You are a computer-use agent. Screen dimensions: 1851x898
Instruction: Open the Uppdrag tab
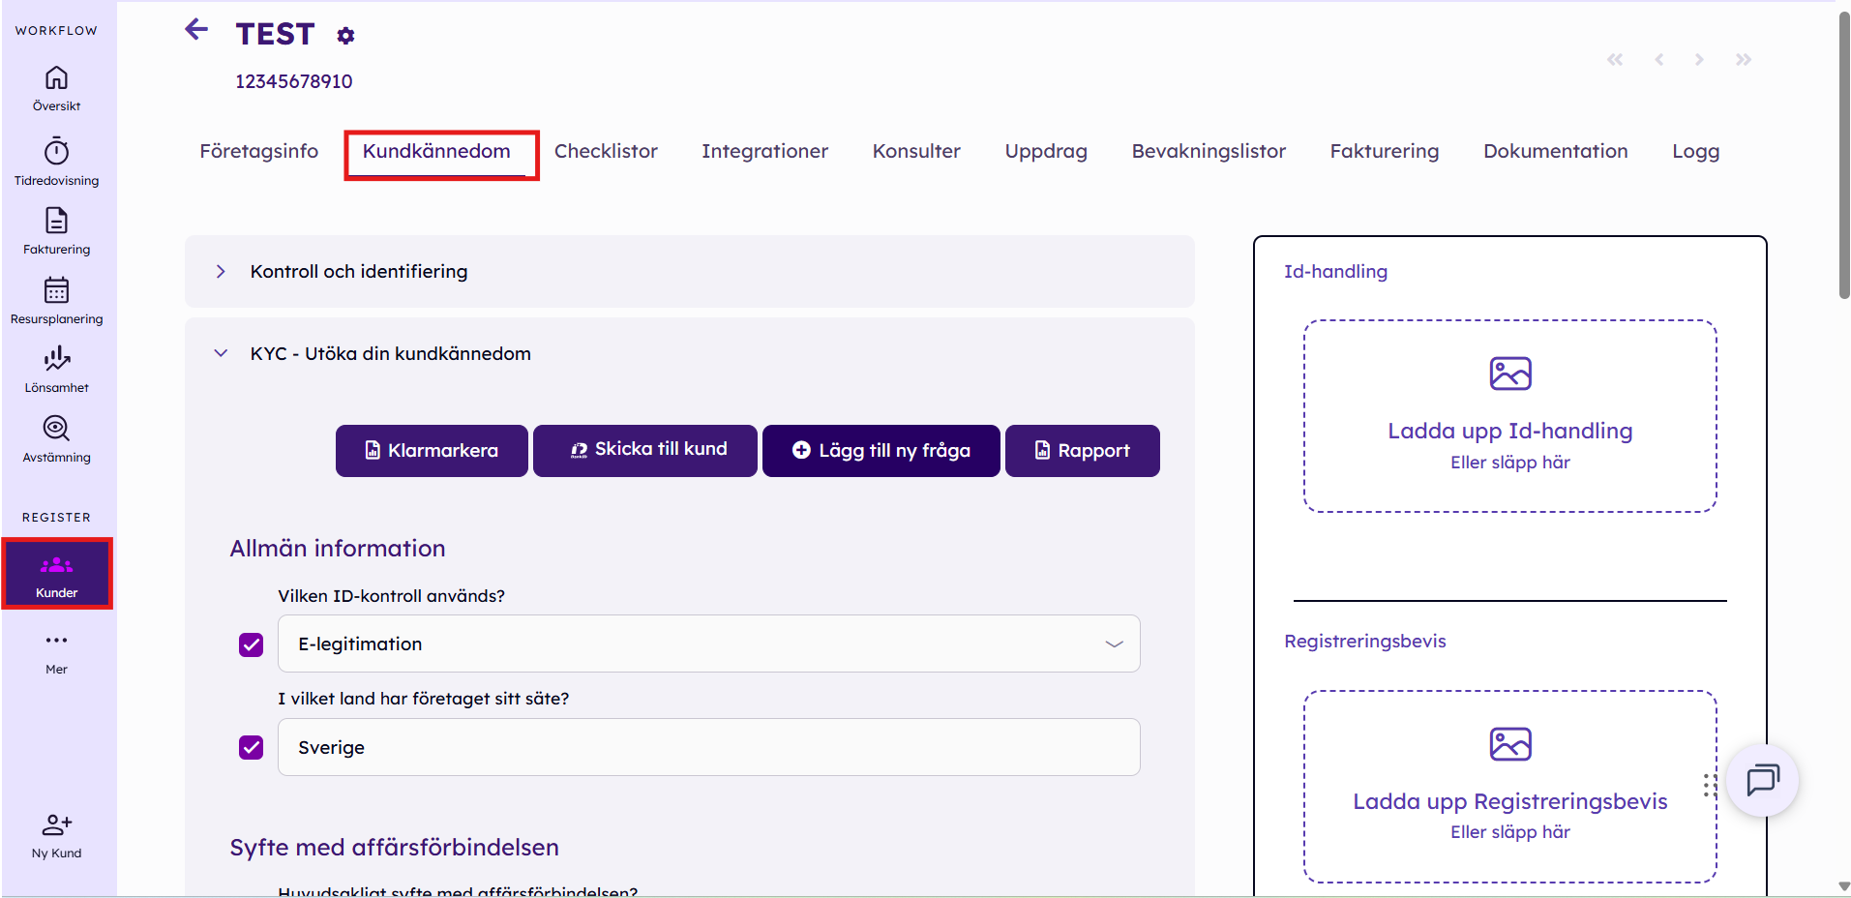1046,152
